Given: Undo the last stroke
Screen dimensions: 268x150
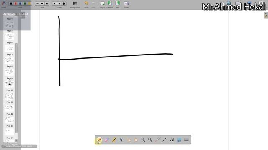Looking at the screenshot, I should pos(86,5).
